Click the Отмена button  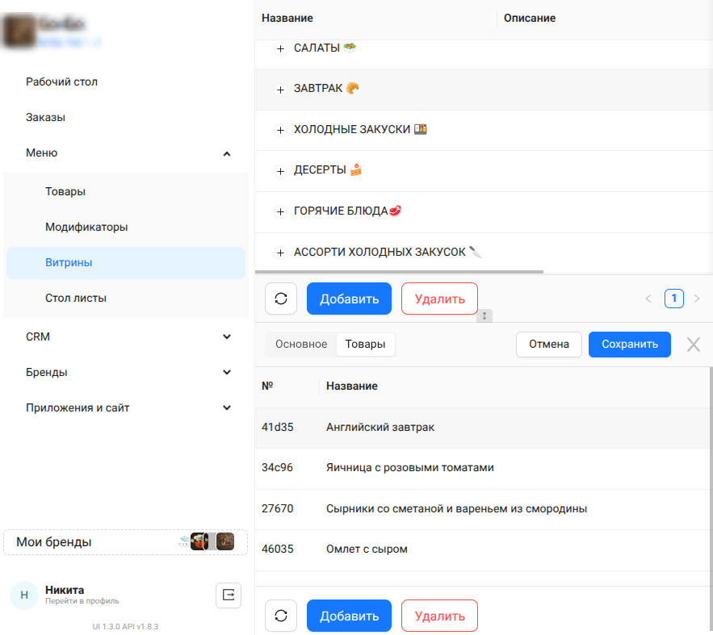(548, 345)
